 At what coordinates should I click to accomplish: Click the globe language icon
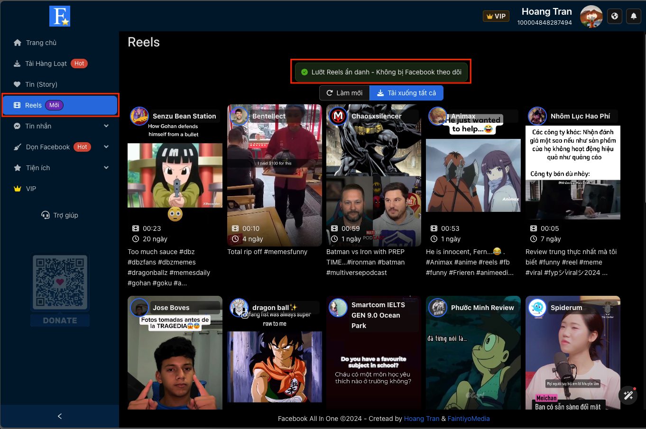click(615, 16)
